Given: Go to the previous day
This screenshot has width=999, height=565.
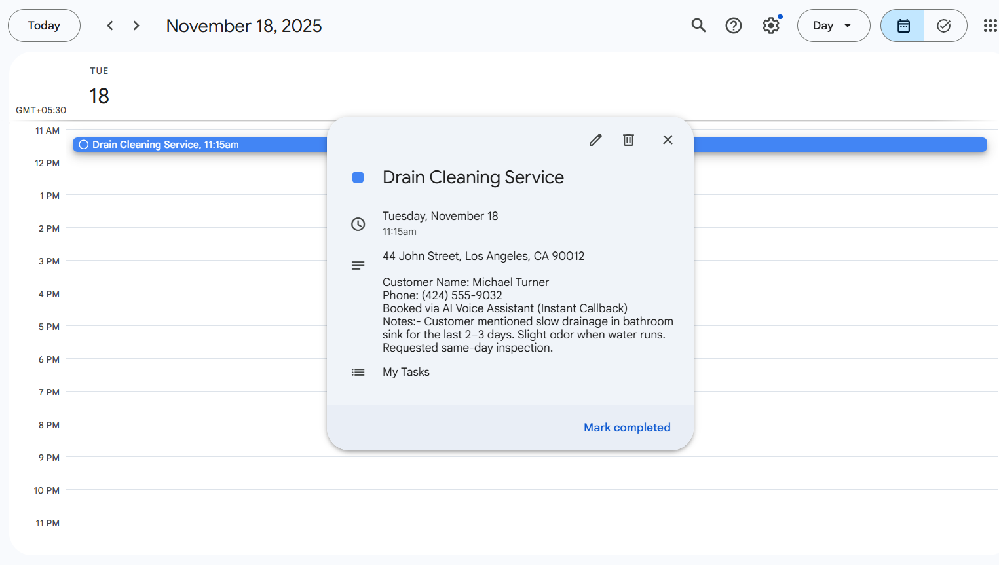Looking at the screenshot, I should coord(110,26).
